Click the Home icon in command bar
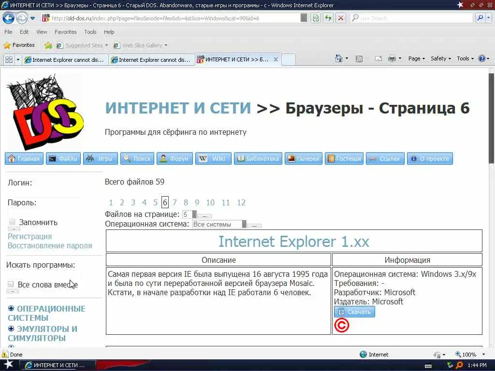The width and height of the screenshot is (495, 371). pyautogui.click(x=339, y=58)
